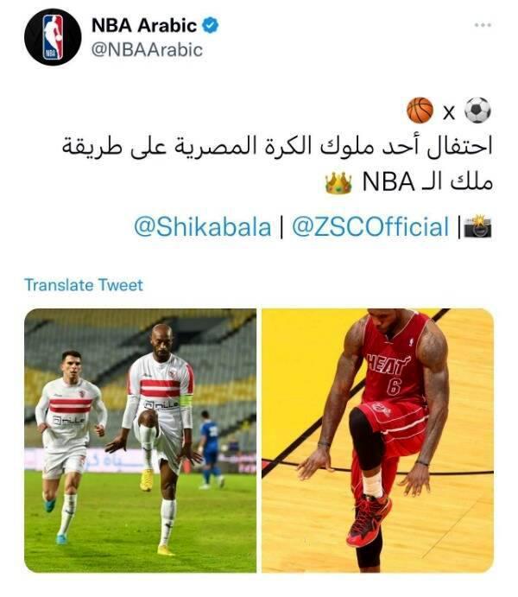Viewport: 518px width, 597px height.
Task: Click the first line of Arabic tweet text
Action: (277, 146)
